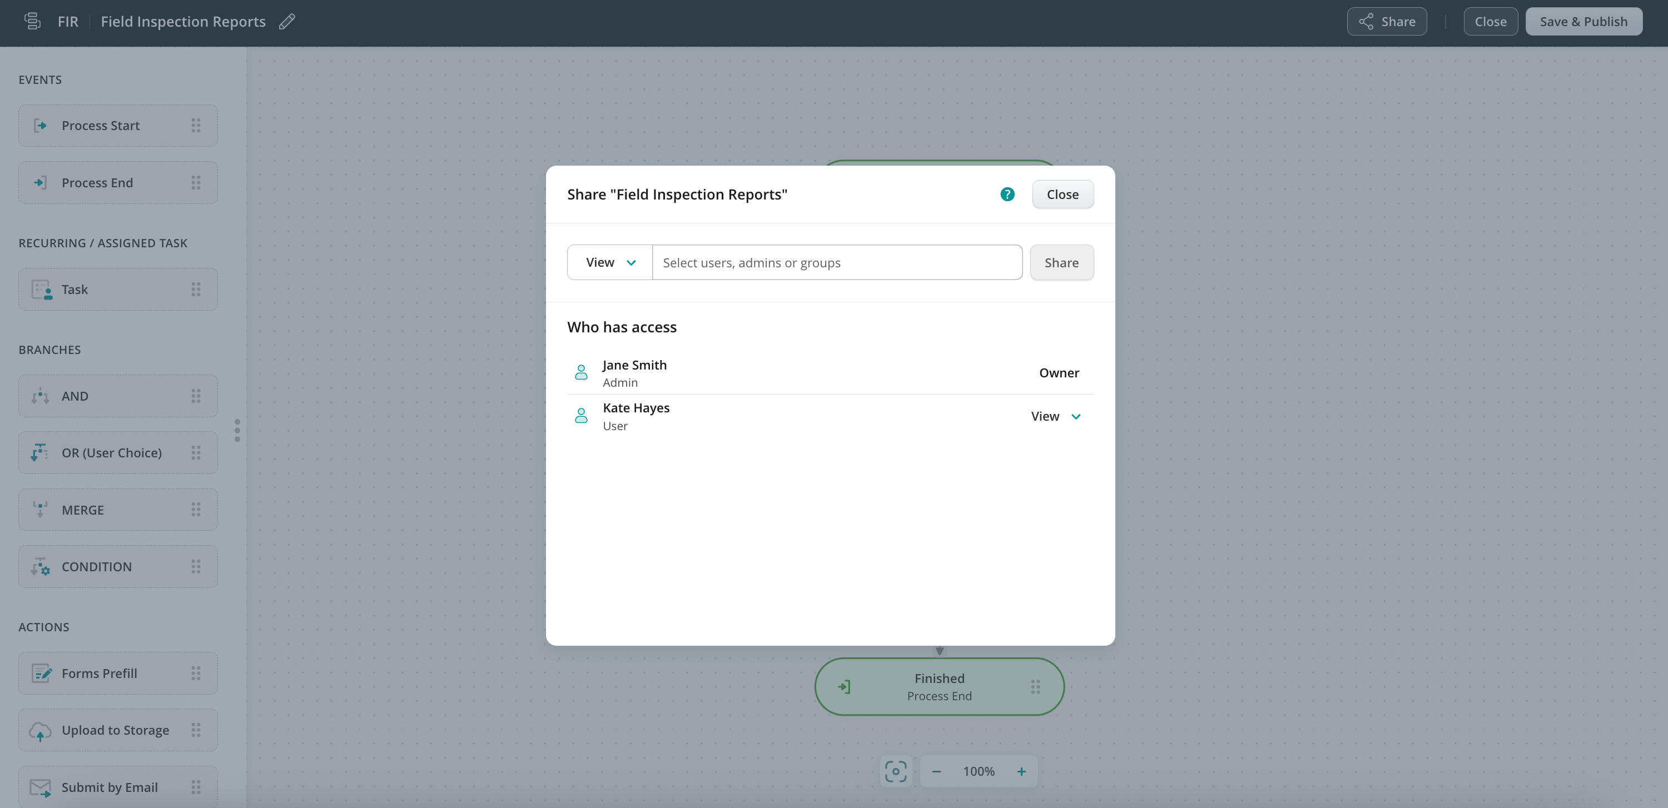Screen dimensions: 1668x808
Task: Open the View permission dropdown
Action: click(610, 262)
